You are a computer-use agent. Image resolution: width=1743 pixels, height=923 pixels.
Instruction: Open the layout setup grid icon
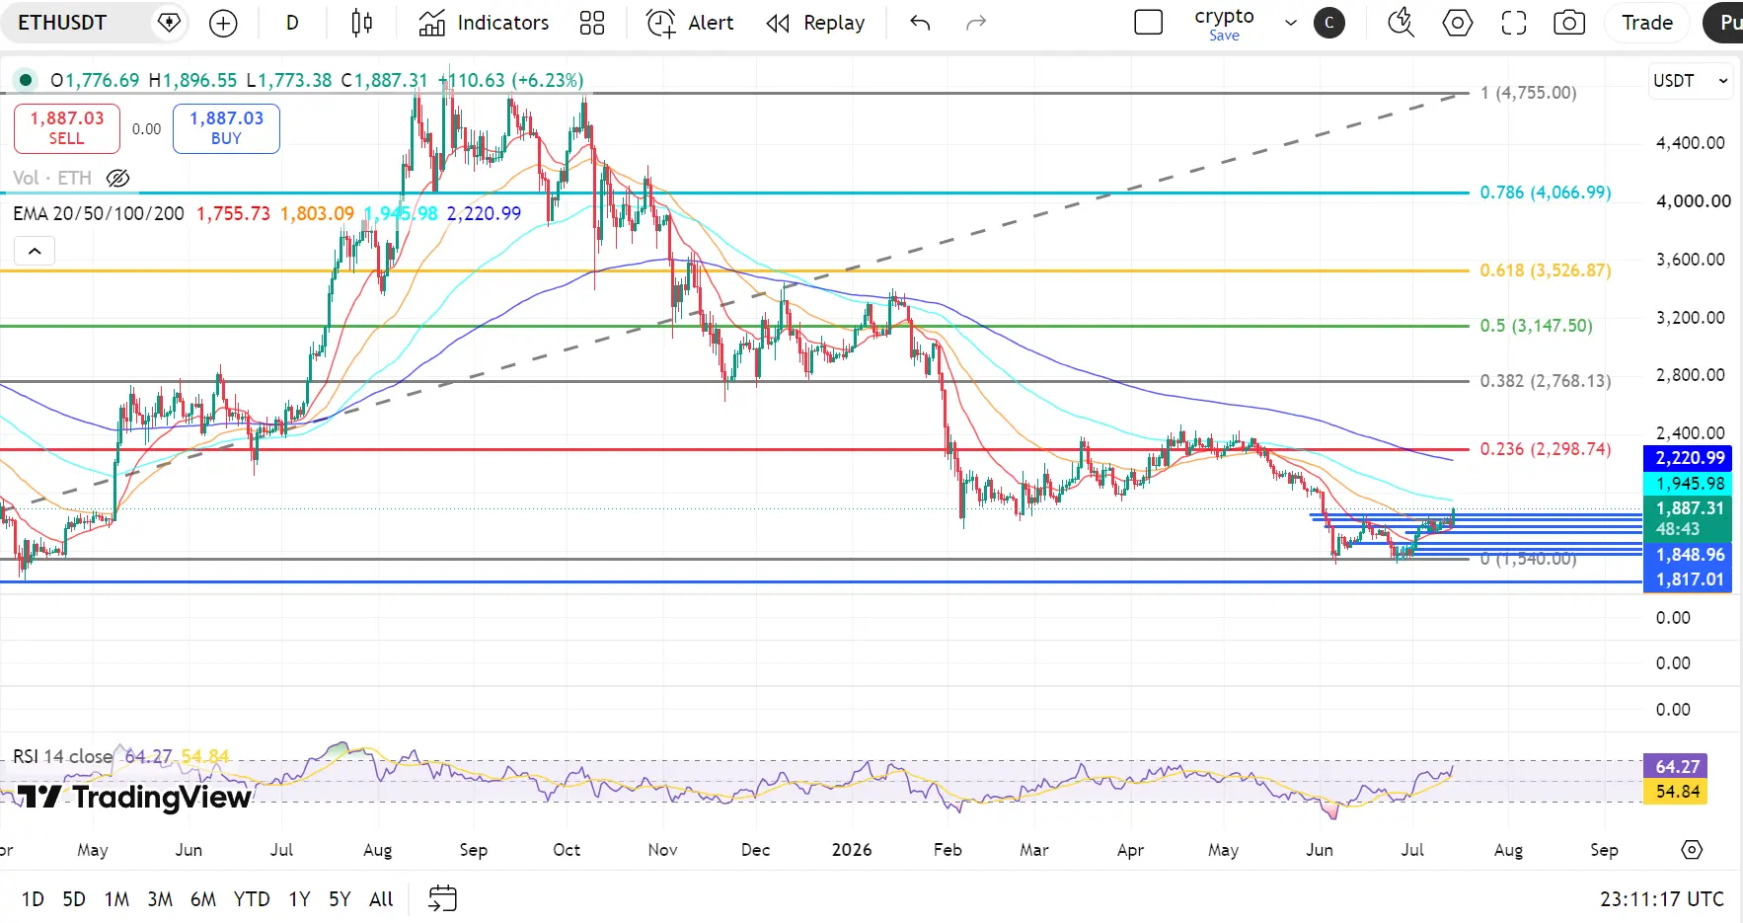point(592,23)
